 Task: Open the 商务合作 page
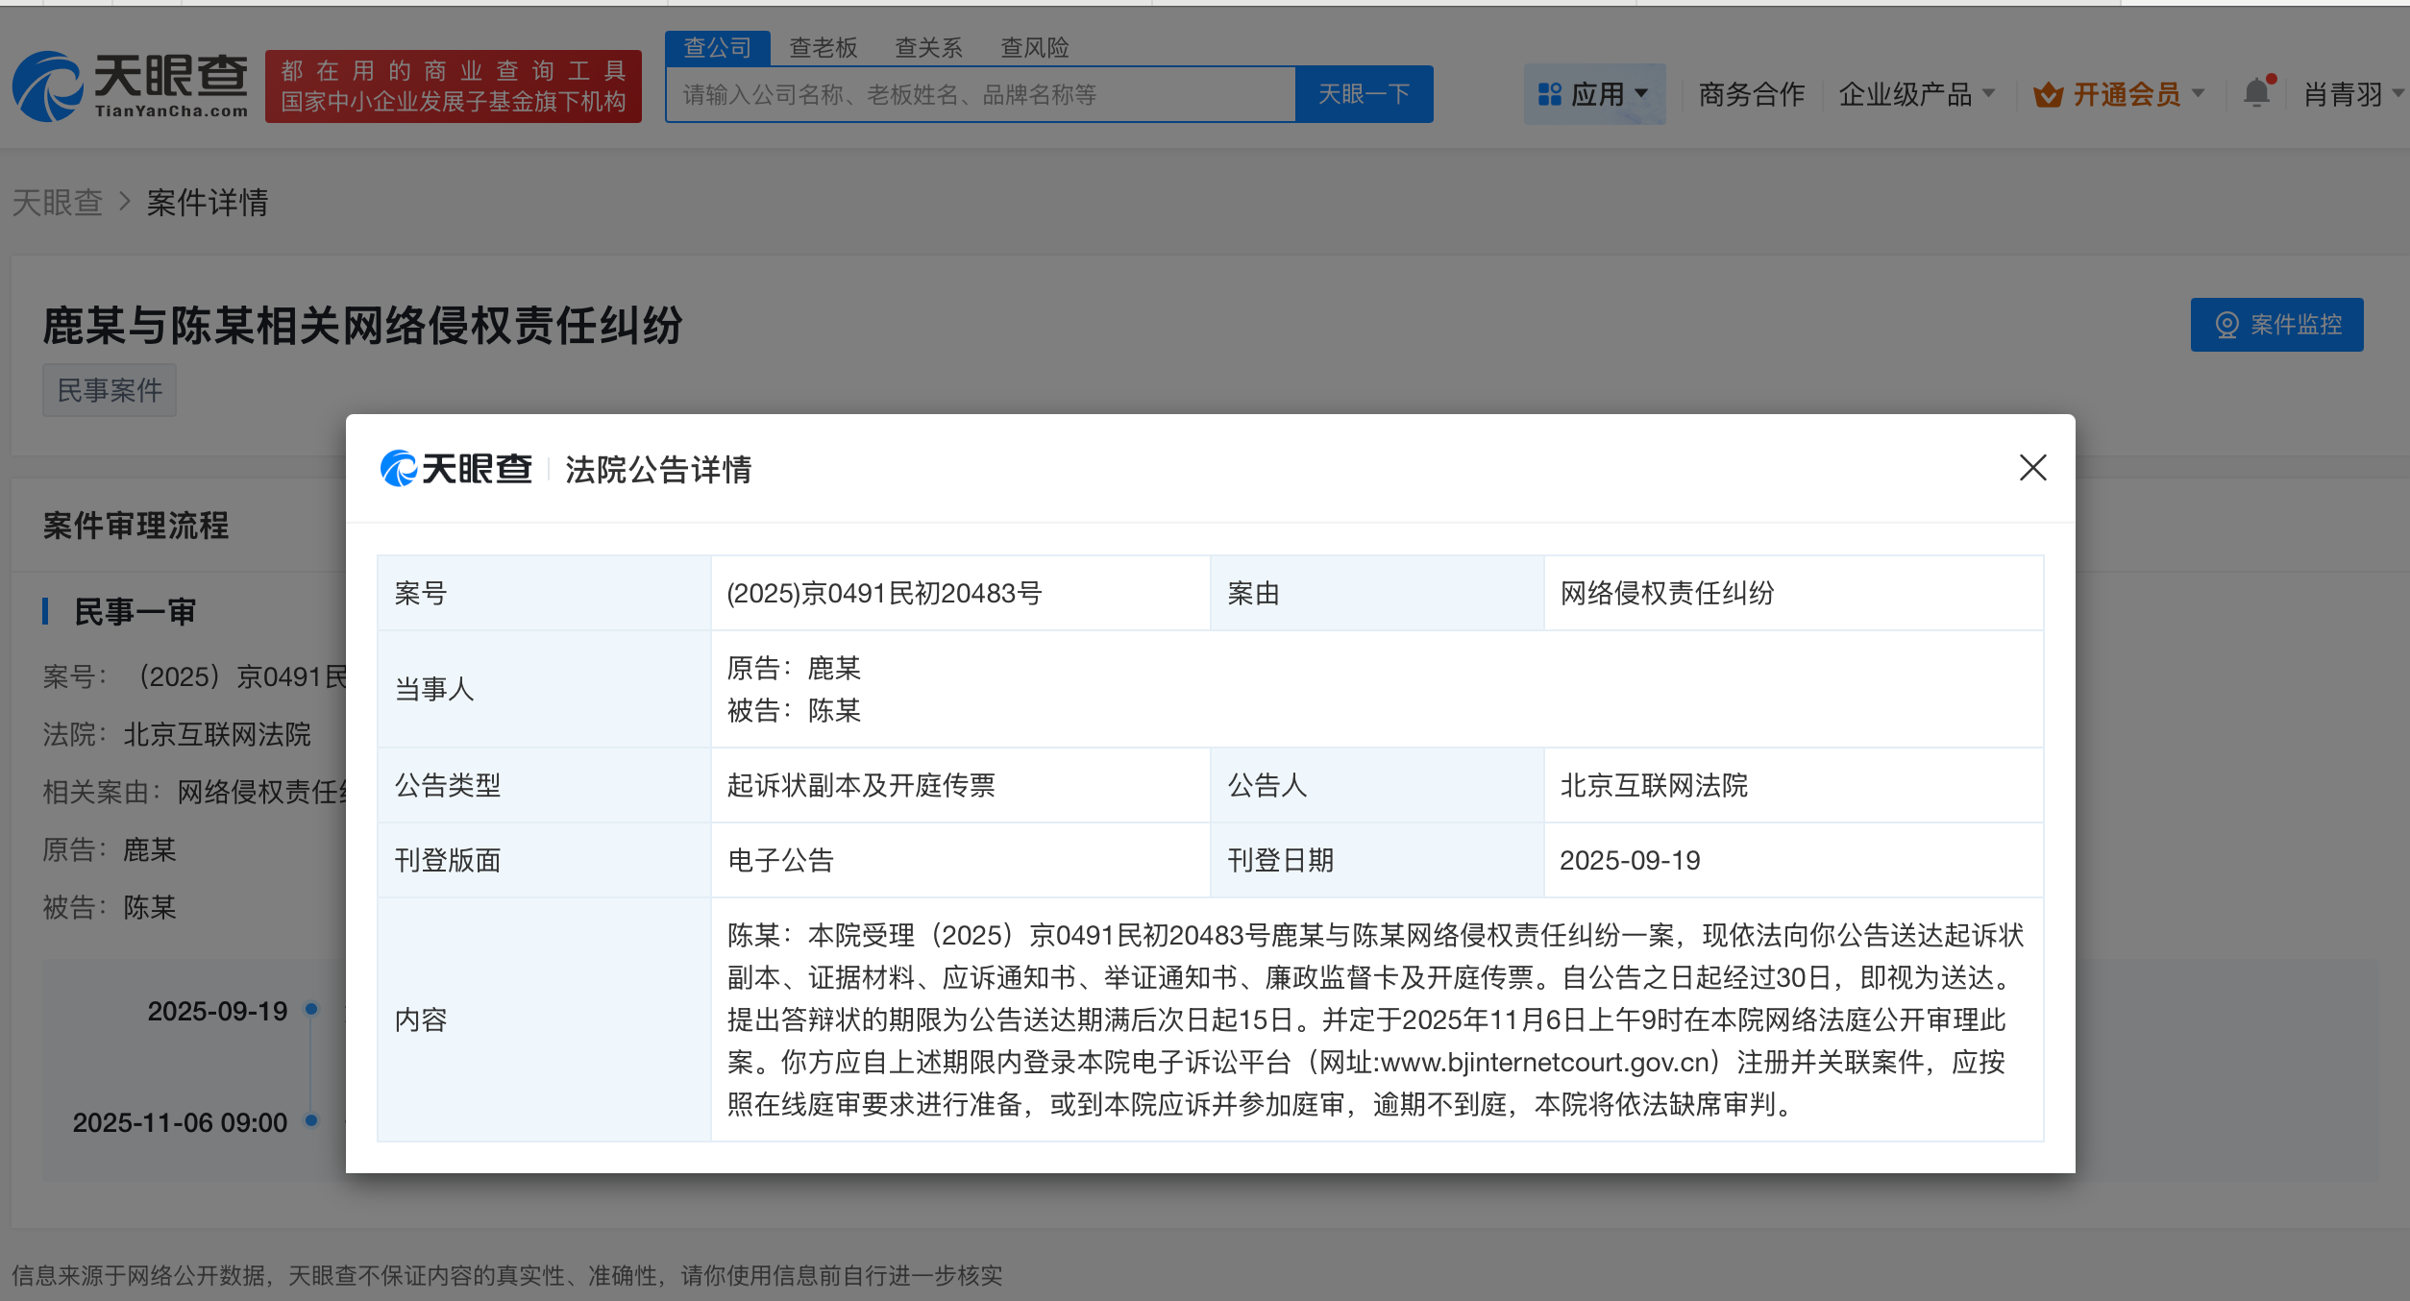[x=1751, y=93]
